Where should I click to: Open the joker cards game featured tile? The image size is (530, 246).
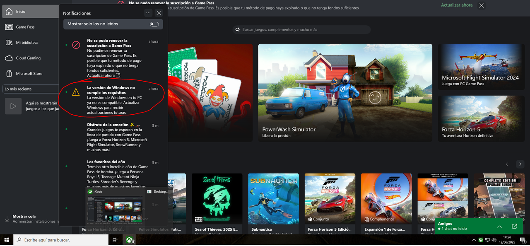[210, 93]
